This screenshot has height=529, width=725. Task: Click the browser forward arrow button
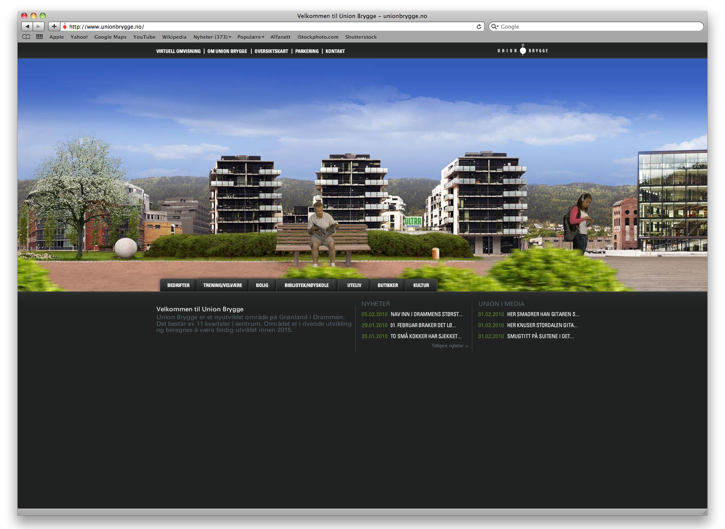point(39,26)
